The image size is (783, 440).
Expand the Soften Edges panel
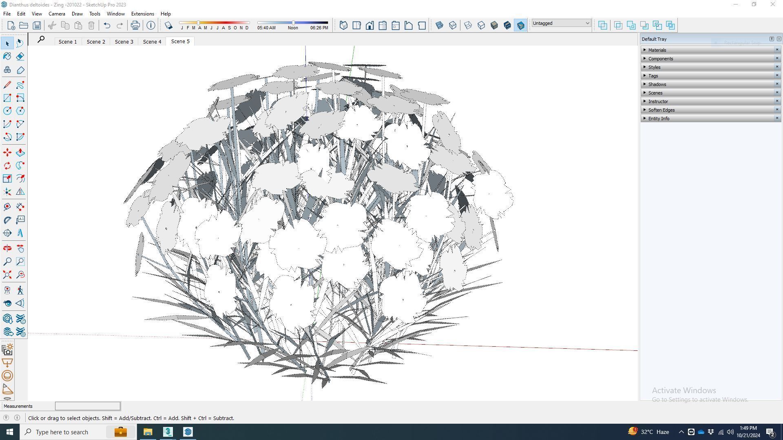pos(710,110)
